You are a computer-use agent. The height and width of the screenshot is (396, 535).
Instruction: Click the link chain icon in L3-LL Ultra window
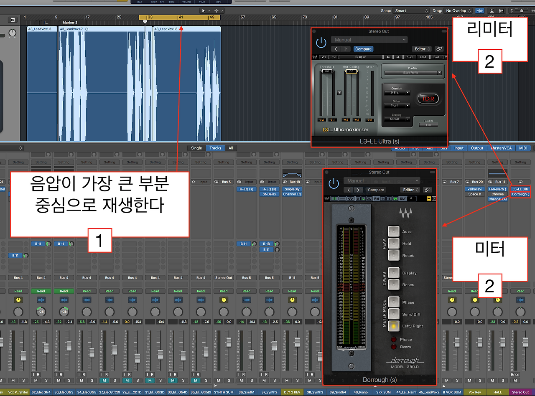[438, 49]
